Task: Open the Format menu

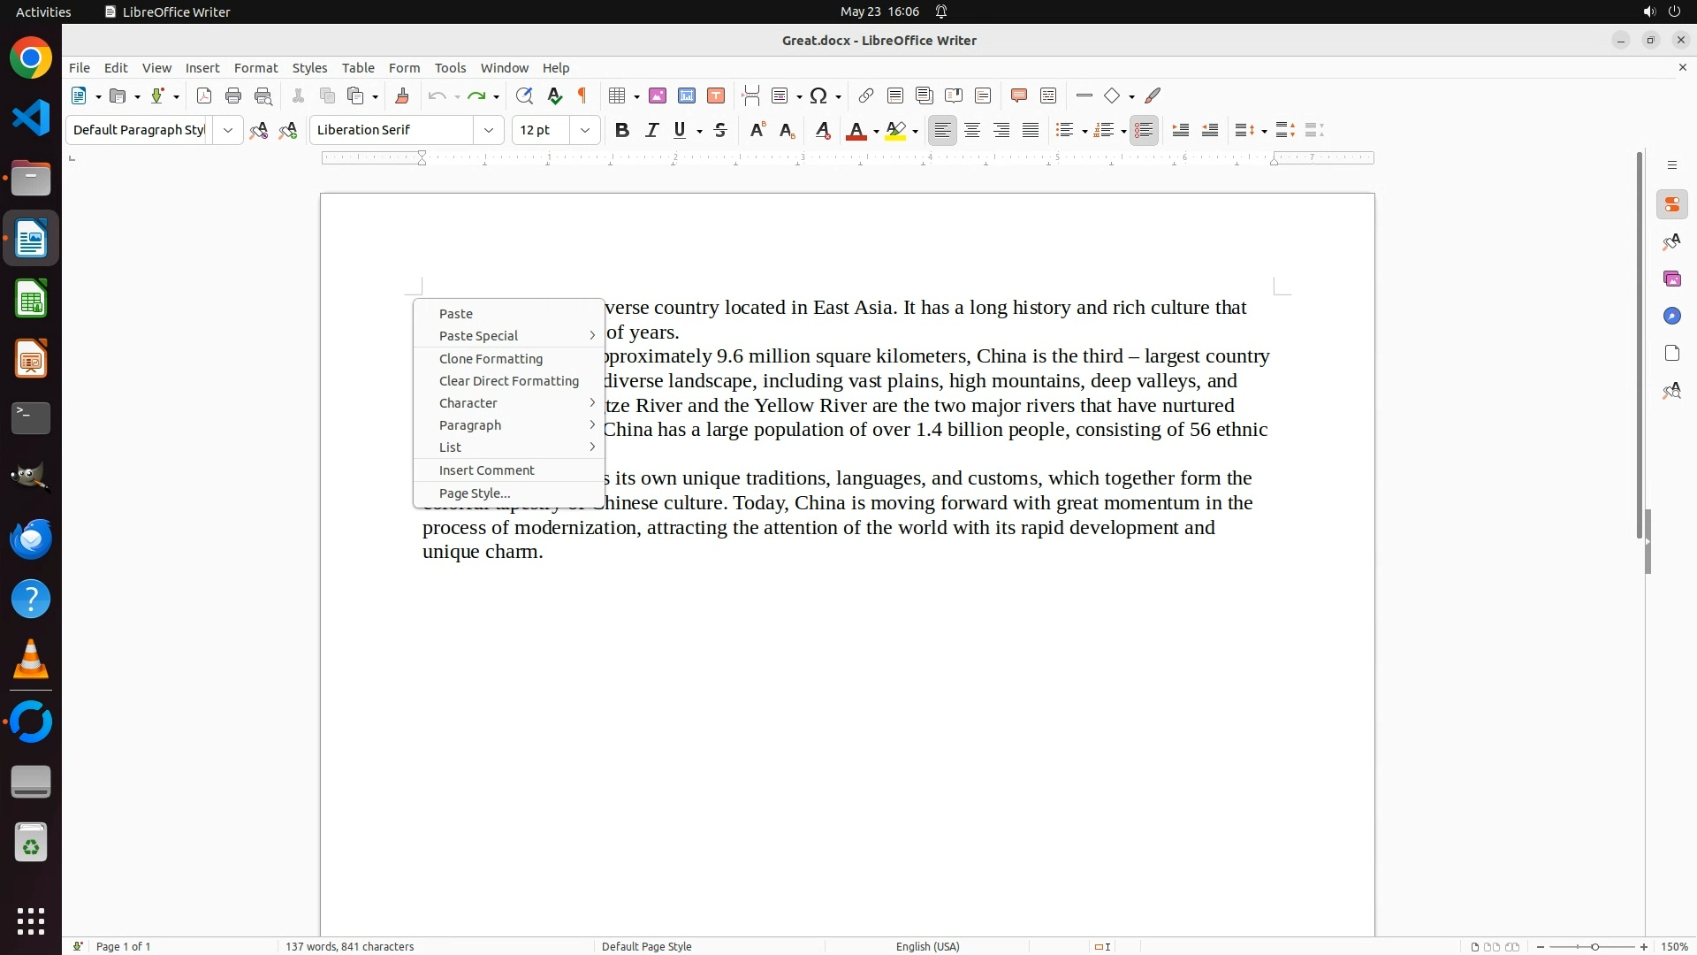Action: pos(255,68)
